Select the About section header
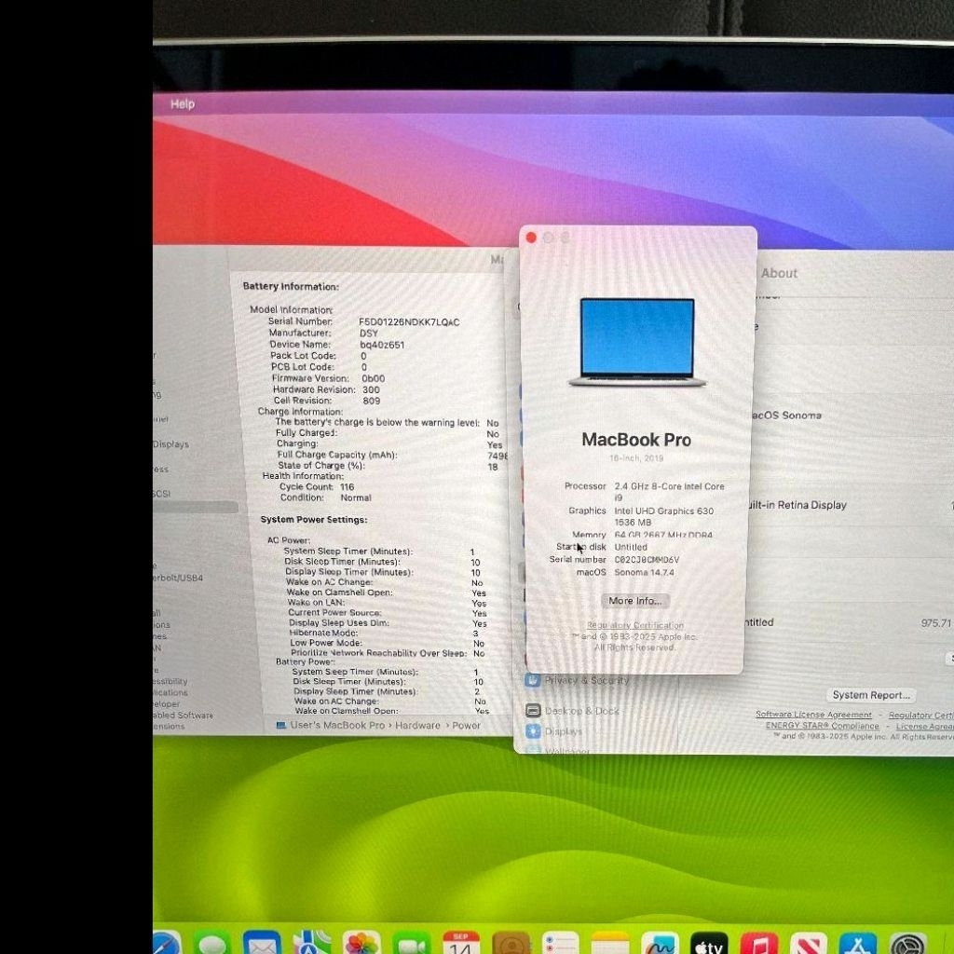Viewport: 954px width, 954px height. tap(780, 273)
